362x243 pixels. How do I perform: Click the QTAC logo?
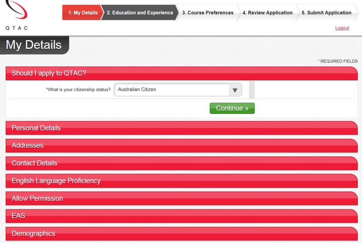click(x=17, y=15)
